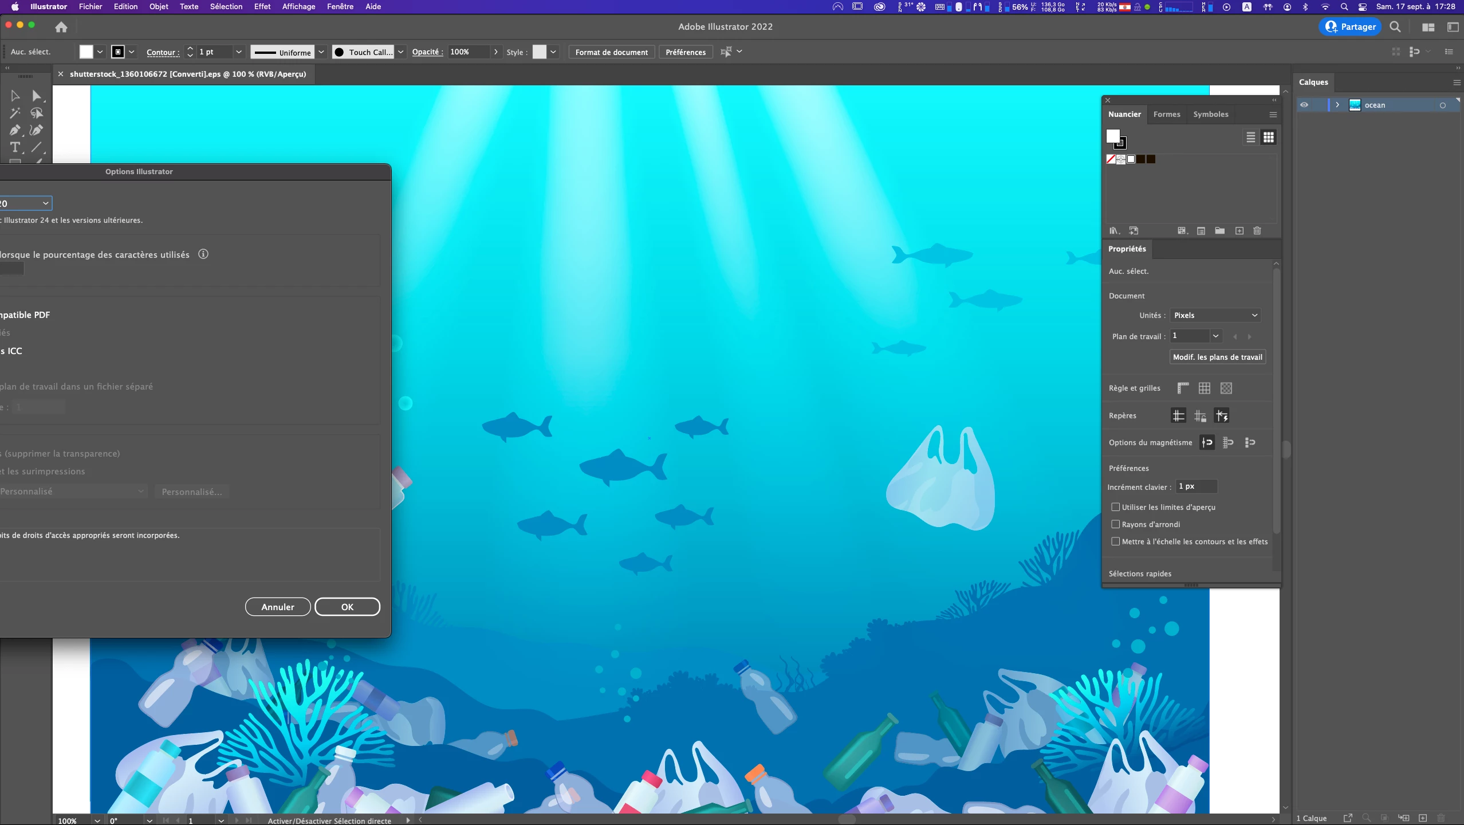Show grid icon in Règle et grilles

pos(1204,388)
